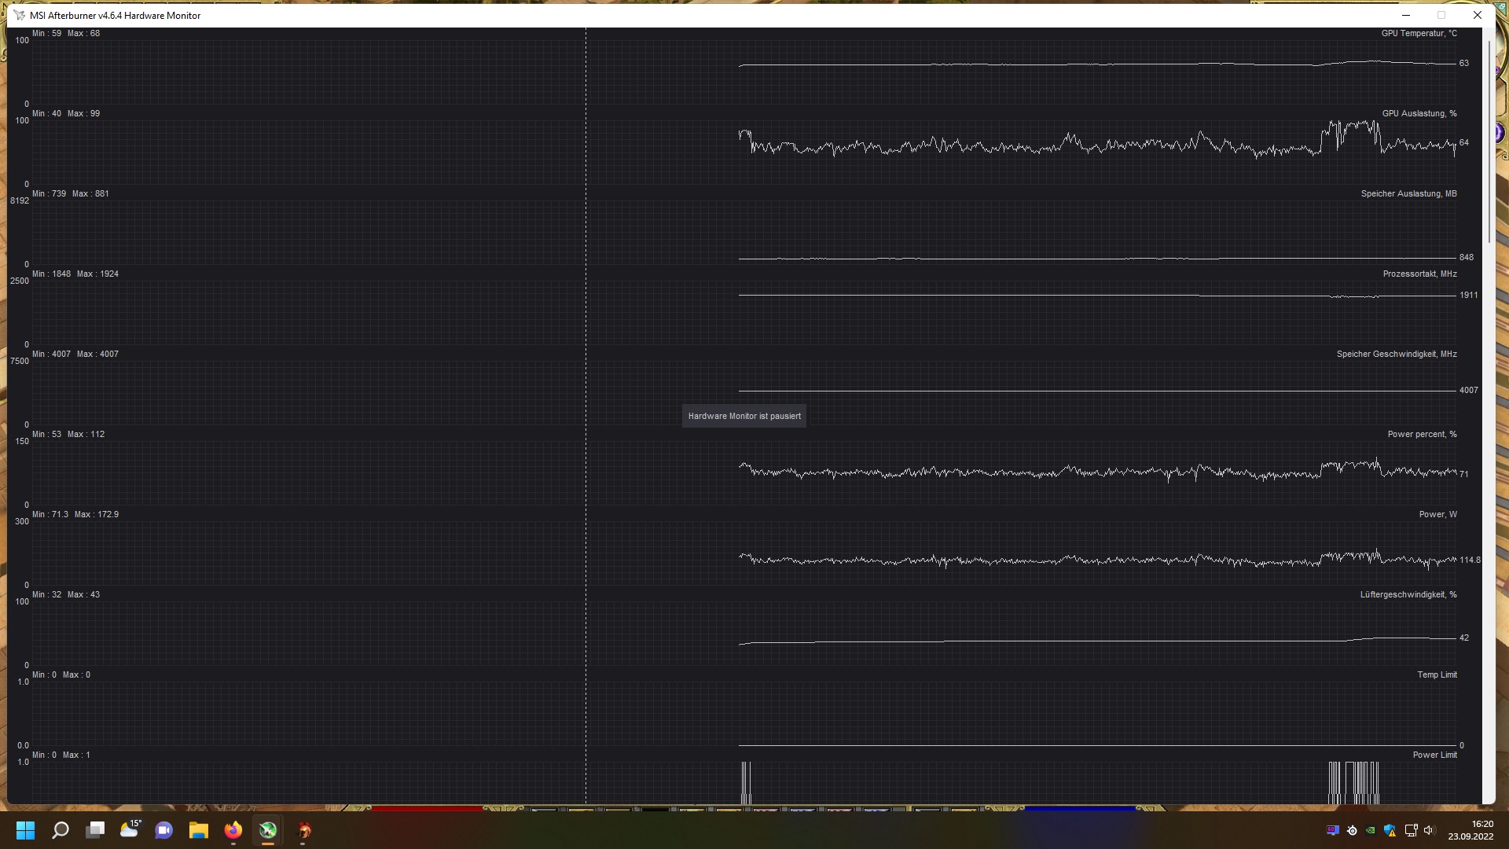The width and height of the screenshot is (1509, 849).
Task: Click on the GPU Auslastung graph line
Action: pos(1022,147)
